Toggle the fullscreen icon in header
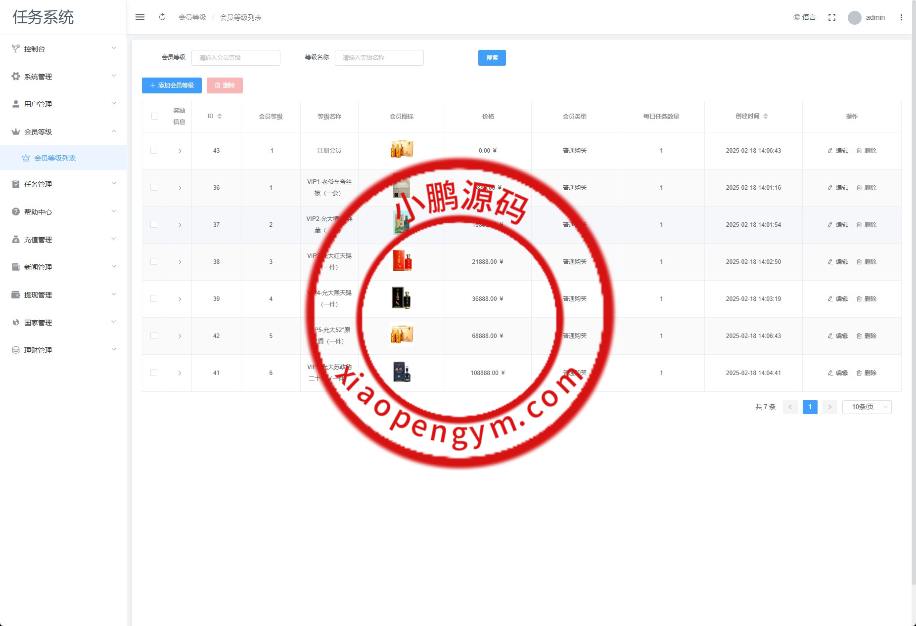 point(832,17)
